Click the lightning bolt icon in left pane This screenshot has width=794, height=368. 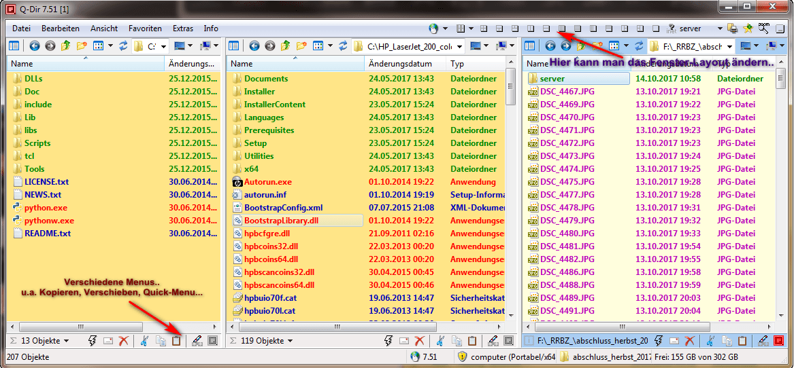click(x=93, y=341)
